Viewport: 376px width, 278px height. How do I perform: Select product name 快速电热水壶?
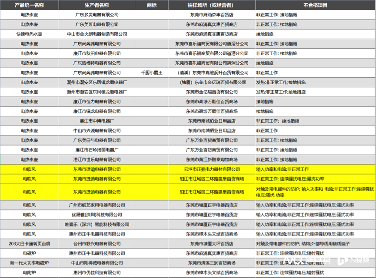point(29,34)
